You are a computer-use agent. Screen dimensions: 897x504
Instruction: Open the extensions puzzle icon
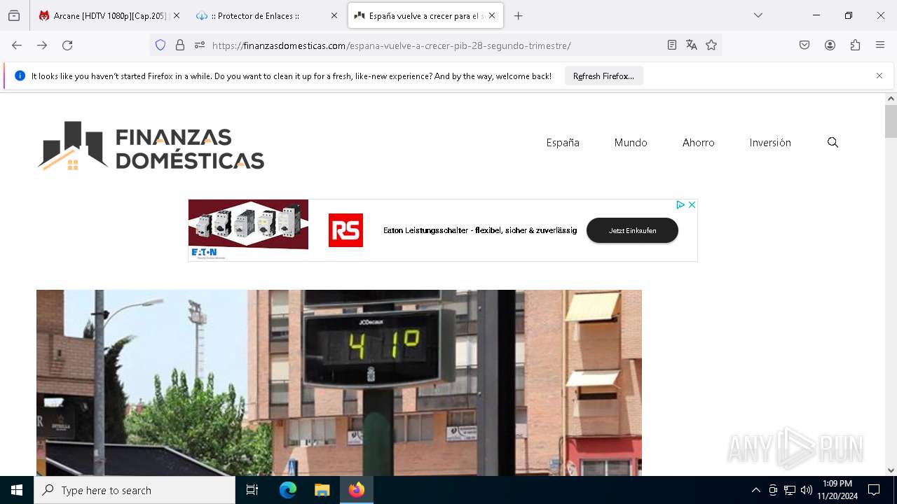coord(855,45)
